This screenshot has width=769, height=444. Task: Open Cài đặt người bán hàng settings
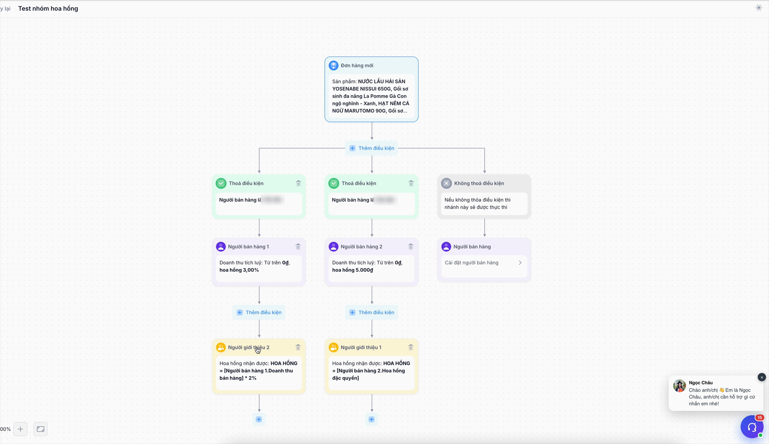coord(484,267)
